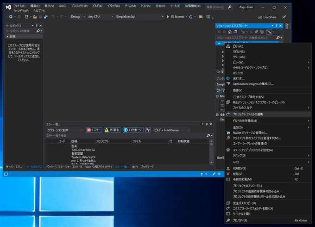315x227 pixels.
Task: Click the pencil pending changes status icon
Action: (x=214, y=174)
